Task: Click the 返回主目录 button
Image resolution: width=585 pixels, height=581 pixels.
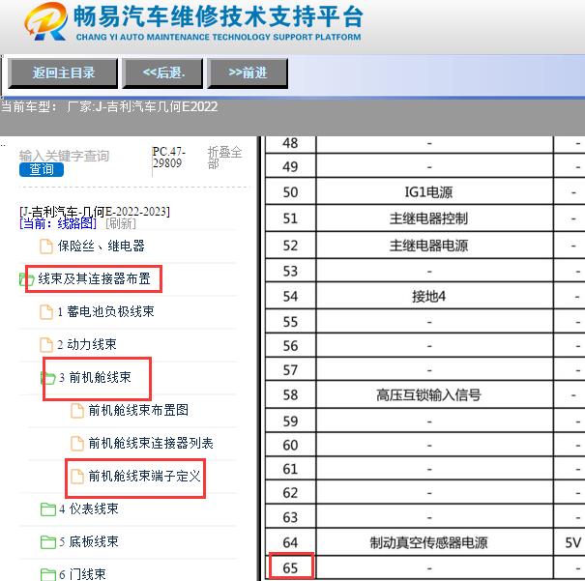Action: [x=63, y=73]
